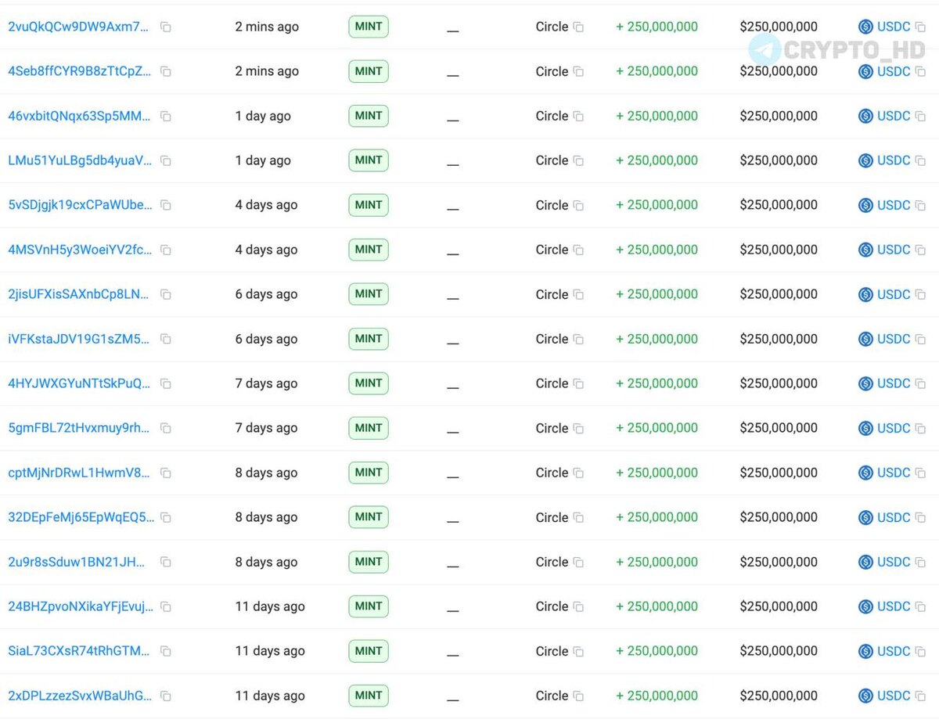Click MINT badge in 2u9r8sSduw row
Screen dimensions: 939x723
369,562
